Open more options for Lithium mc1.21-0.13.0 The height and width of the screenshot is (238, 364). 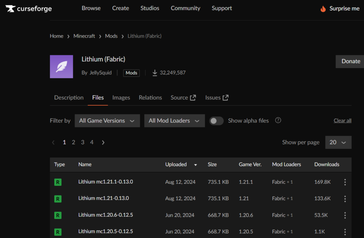tap(345, 199)
